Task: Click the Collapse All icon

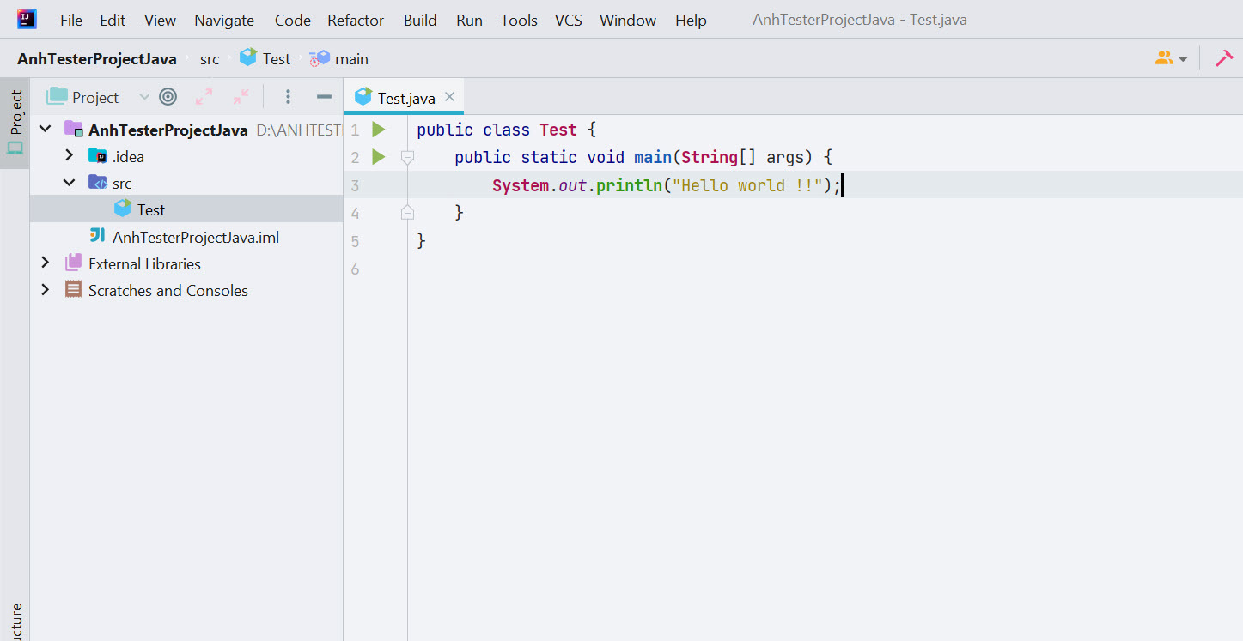Action: tap(241, 97)
